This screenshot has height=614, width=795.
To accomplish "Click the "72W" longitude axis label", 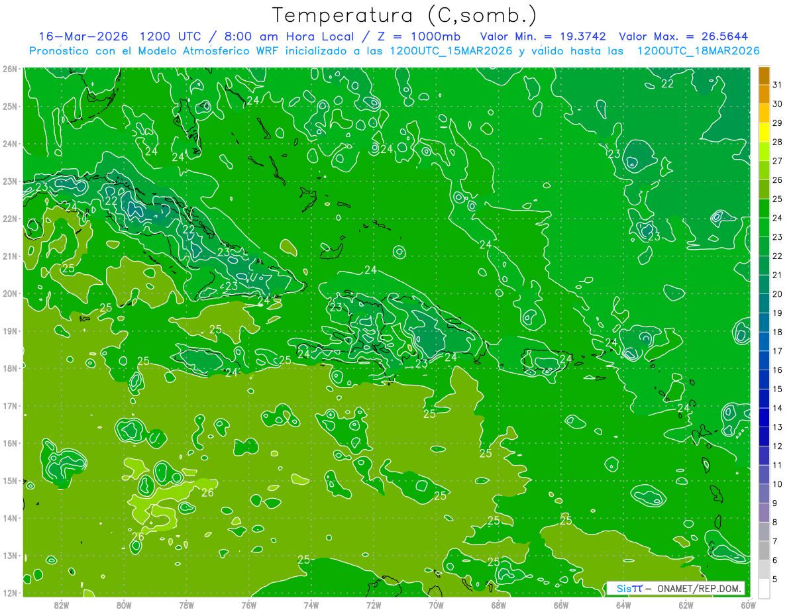I will click(374, 605).
